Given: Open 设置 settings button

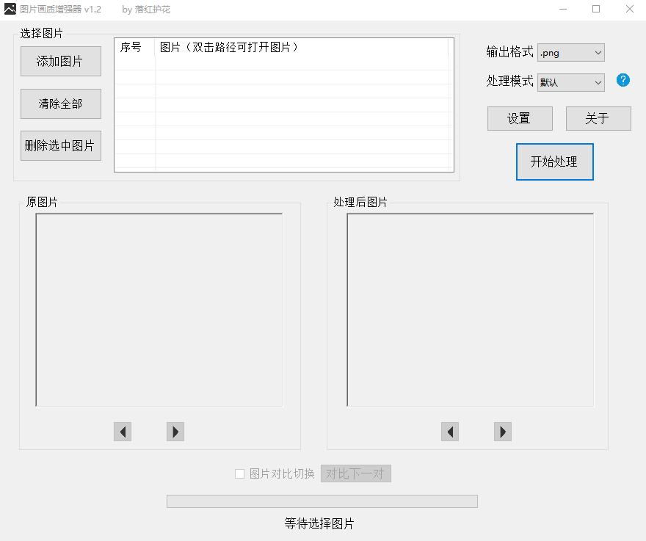Looking at the screenshot, I should [x=520, y=119].
